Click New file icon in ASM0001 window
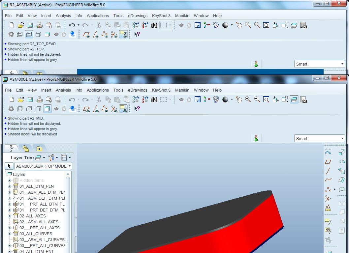 12,99
